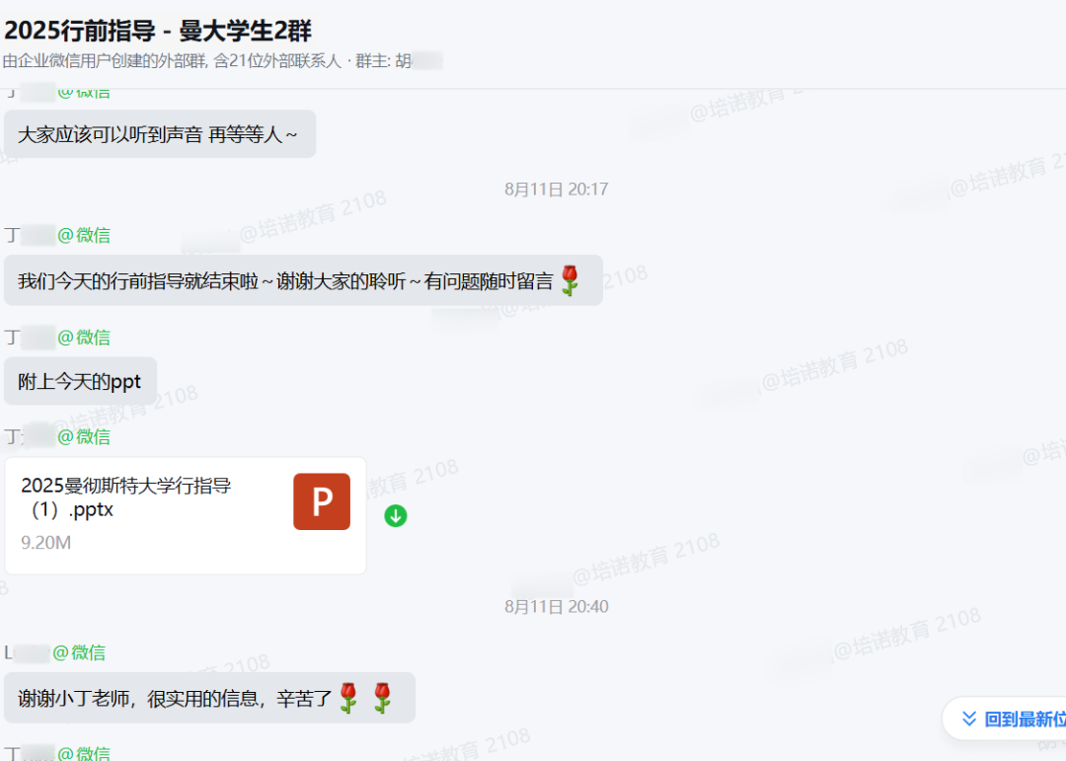This screenshot has height=761, width=1066.
Task: Select the message 谢谢小丁老师，很实用的信息
Action: [209, 698]
